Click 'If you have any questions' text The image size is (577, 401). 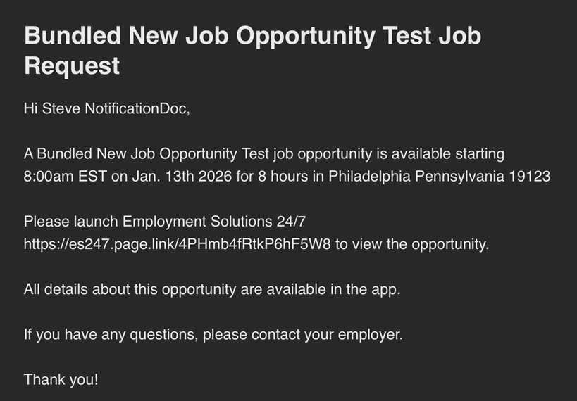point(111,334)
